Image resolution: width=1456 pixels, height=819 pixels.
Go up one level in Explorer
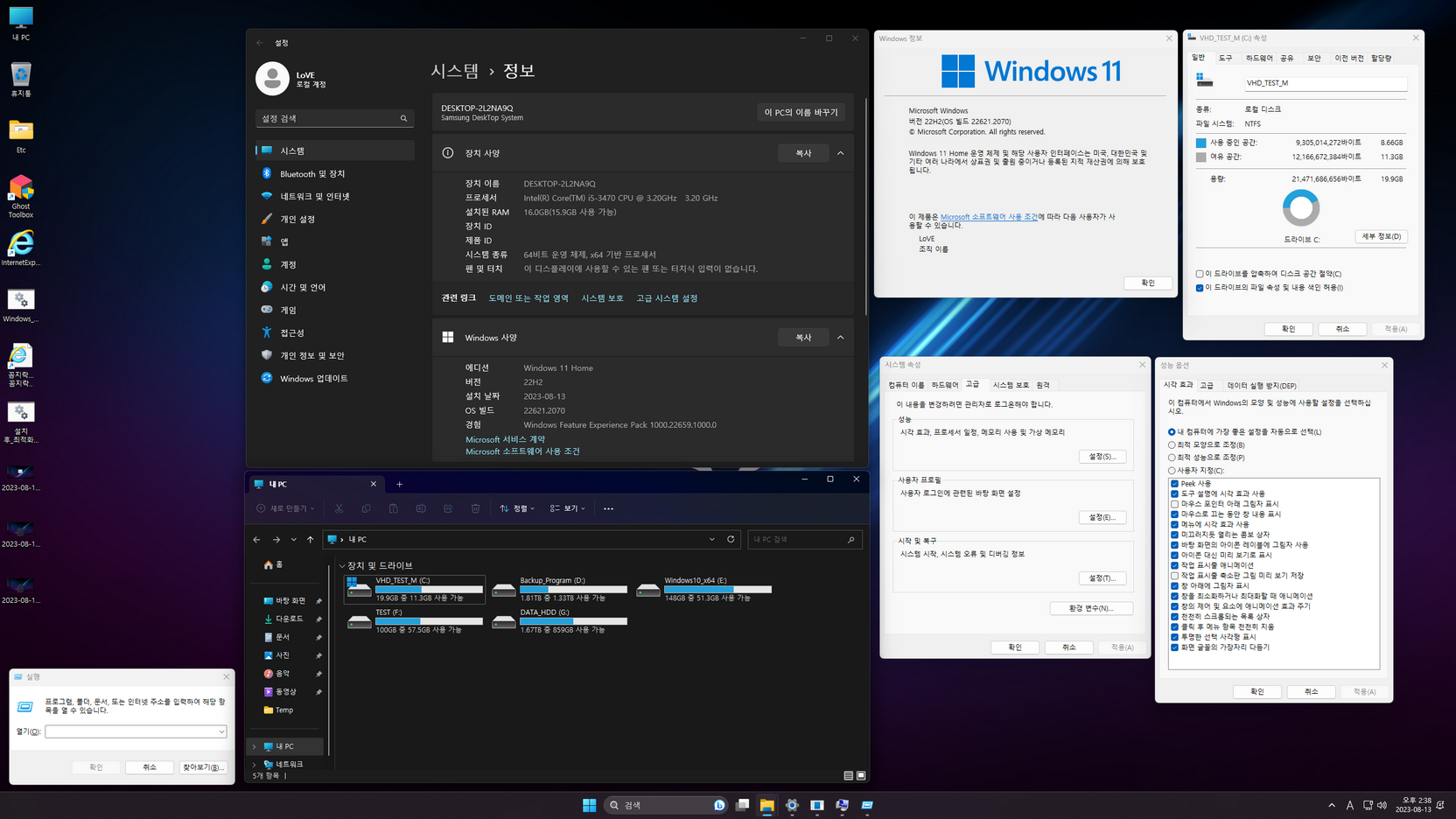coord(310,540)
